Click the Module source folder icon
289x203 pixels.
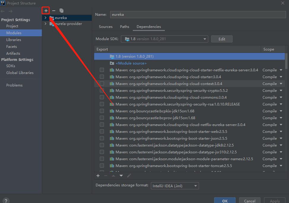pyautogui.click(x=112, y=63)
